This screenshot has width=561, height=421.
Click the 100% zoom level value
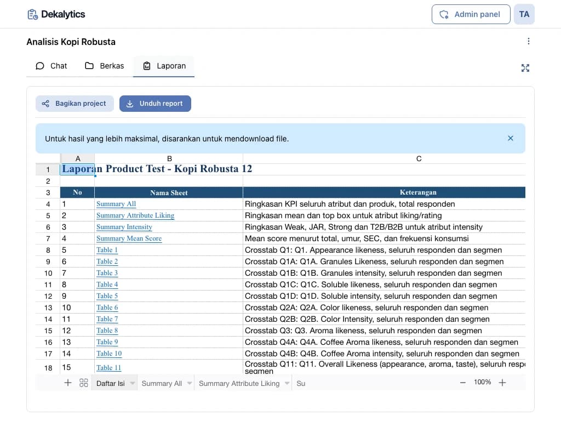click(482, 382)
